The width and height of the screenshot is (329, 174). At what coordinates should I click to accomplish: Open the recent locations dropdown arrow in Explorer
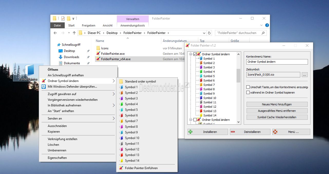click(69, 33)
